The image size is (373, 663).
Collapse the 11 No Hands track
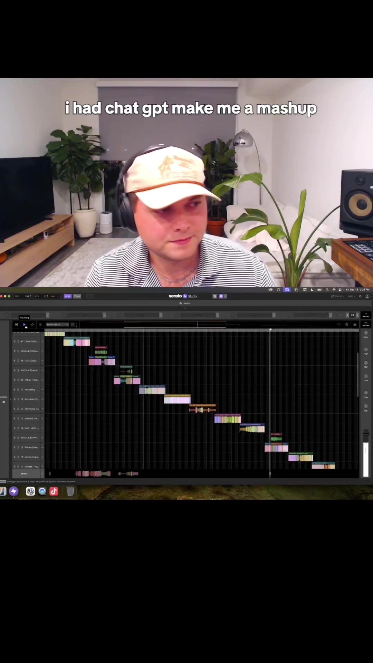pyautogui.click(x=42, y=399)
